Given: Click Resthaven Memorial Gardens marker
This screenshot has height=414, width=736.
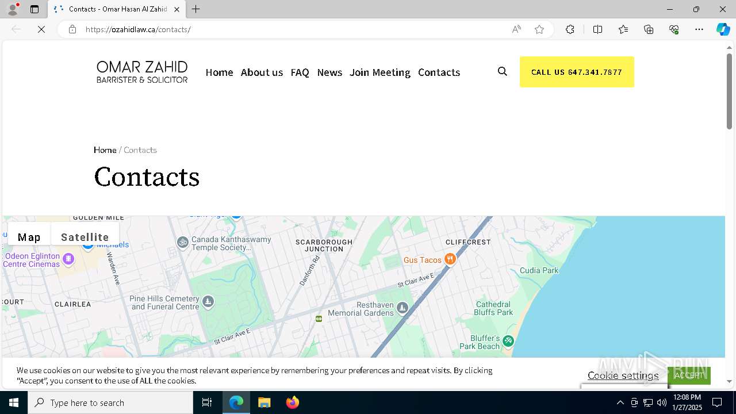Looking at the screenshot, I should [x=402, y=308].
